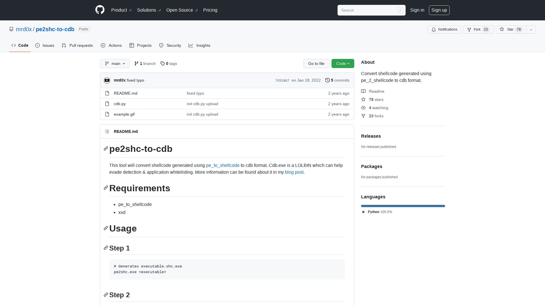
Task: Open the cdb.py file
Action: coord(120,104)
